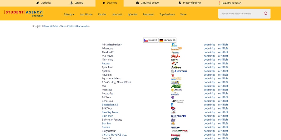The height and width of the screenshot is (140, 281).
Task: Click the Brenna logo
Action: [x=175, y=127]
